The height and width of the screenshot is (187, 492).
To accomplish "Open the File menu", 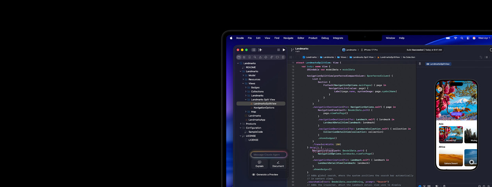I will tap(250, 38).
